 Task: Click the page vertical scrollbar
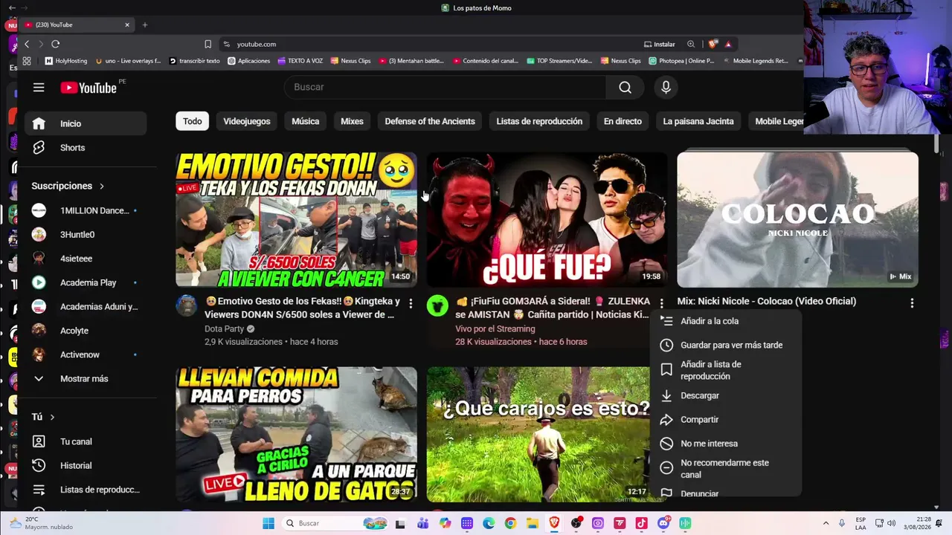(x=936, y=143)
